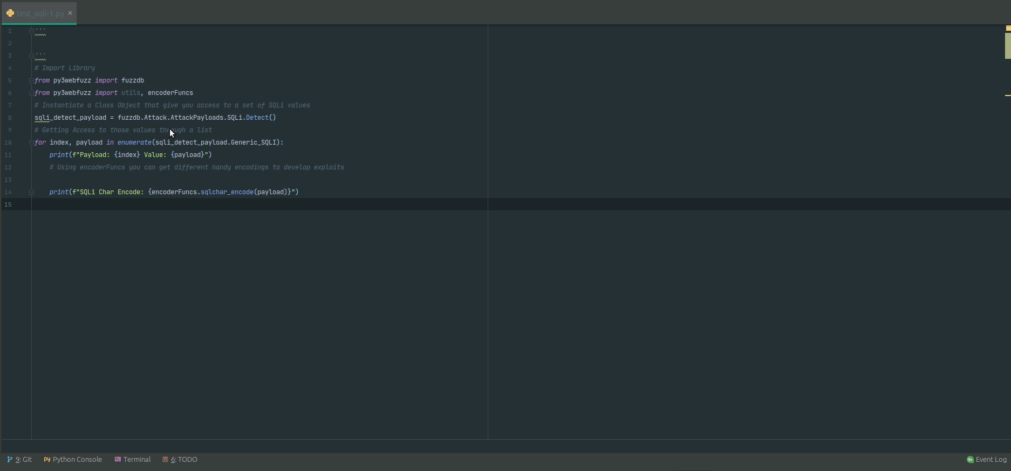Click the yellow inspection warning indicator
The width and height of the screenshot is (1011, 471).
[1008, 28]
